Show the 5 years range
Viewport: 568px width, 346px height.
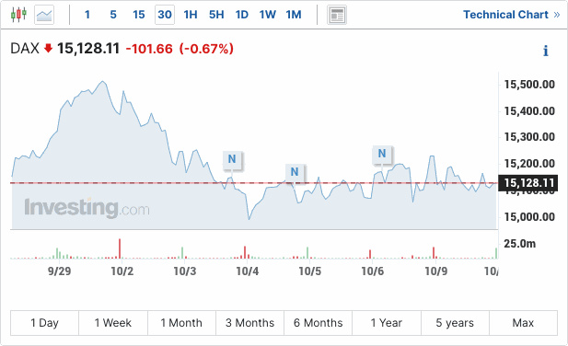455,322
